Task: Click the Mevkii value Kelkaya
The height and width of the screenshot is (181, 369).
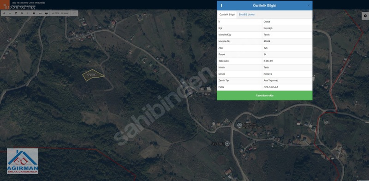Action: 287,74
